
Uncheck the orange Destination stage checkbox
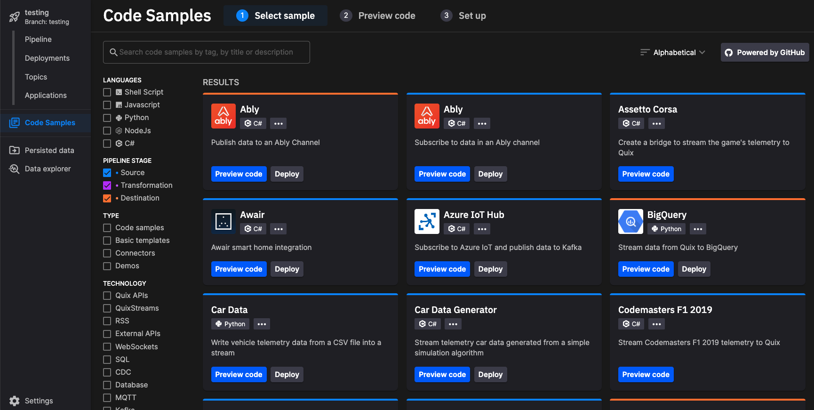click(107, 198)
